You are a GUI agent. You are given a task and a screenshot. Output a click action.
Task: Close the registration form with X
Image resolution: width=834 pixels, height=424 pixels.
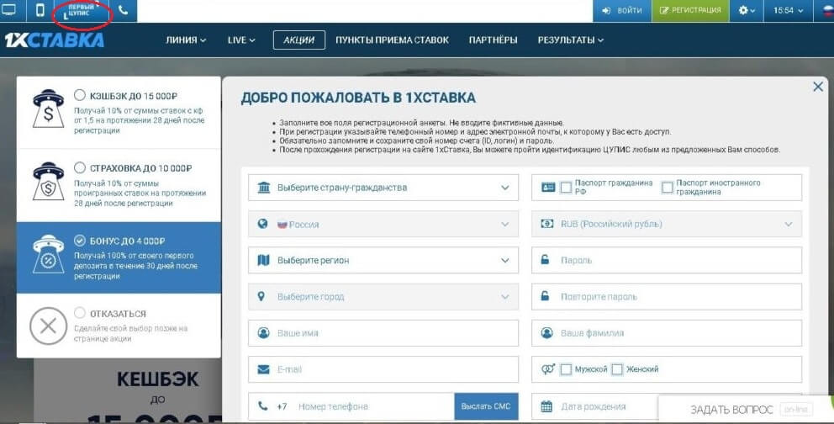pos(818,87)
